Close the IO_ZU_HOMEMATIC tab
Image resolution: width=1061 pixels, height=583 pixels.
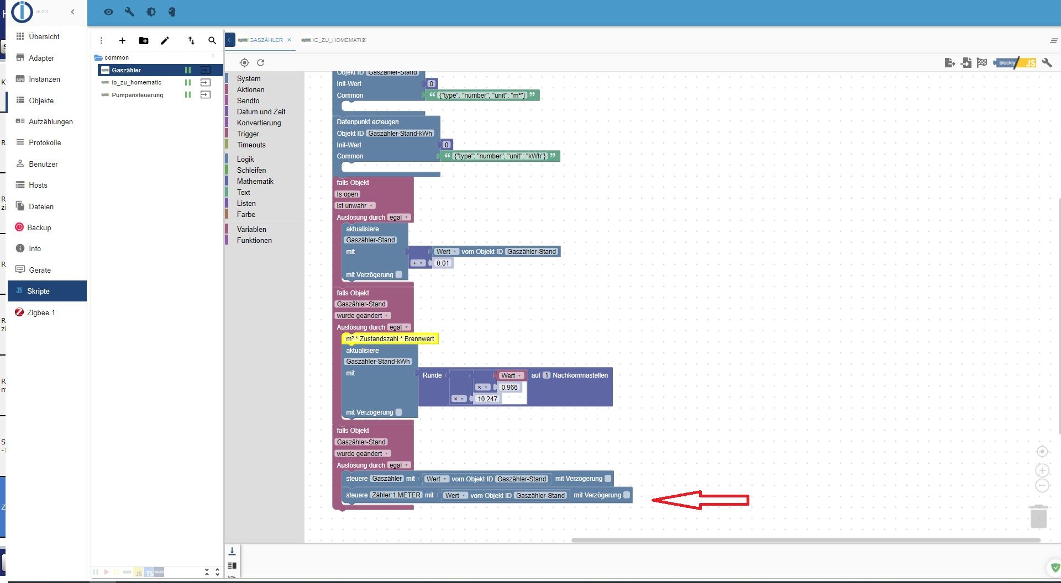[363, 40]
